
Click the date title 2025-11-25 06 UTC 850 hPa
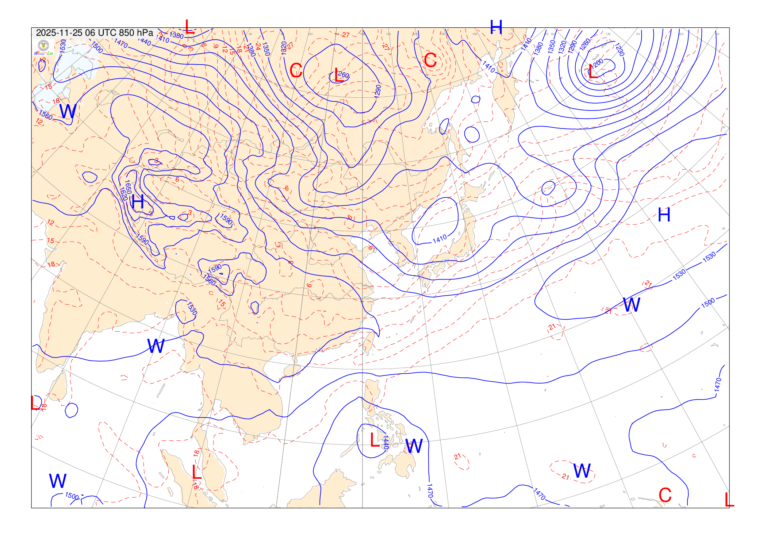click(94, 33)
